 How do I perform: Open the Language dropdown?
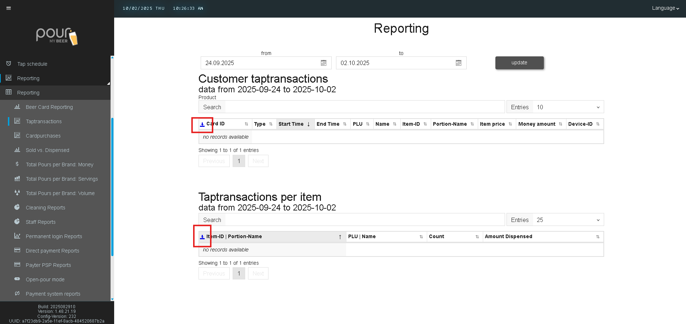(x=665, y=8)
